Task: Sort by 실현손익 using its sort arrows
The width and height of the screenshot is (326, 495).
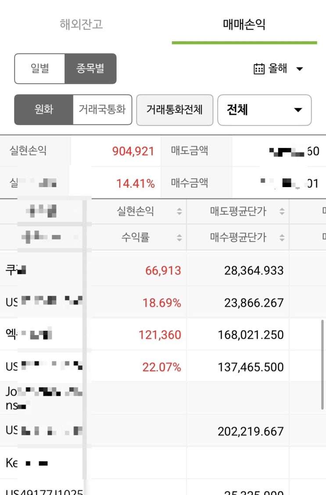Action: tap(179, 212)
